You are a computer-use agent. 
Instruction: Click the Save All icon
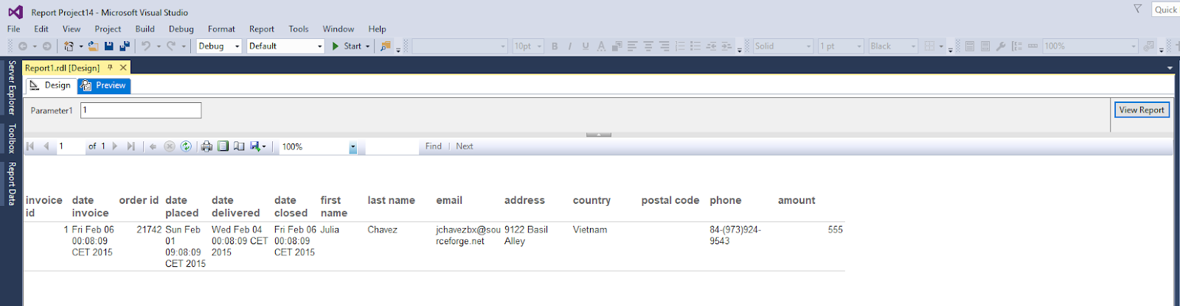125,46
